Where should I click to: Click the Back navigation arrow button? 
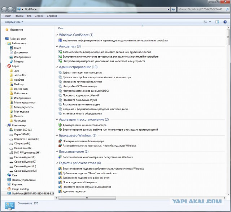pyautogui.click(x=4, y=9)
